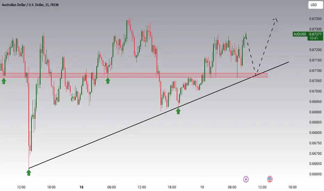Click the purple lightning event icon
Image resolution: width=324 pixels, height=191 pixels.
[246, 179]
